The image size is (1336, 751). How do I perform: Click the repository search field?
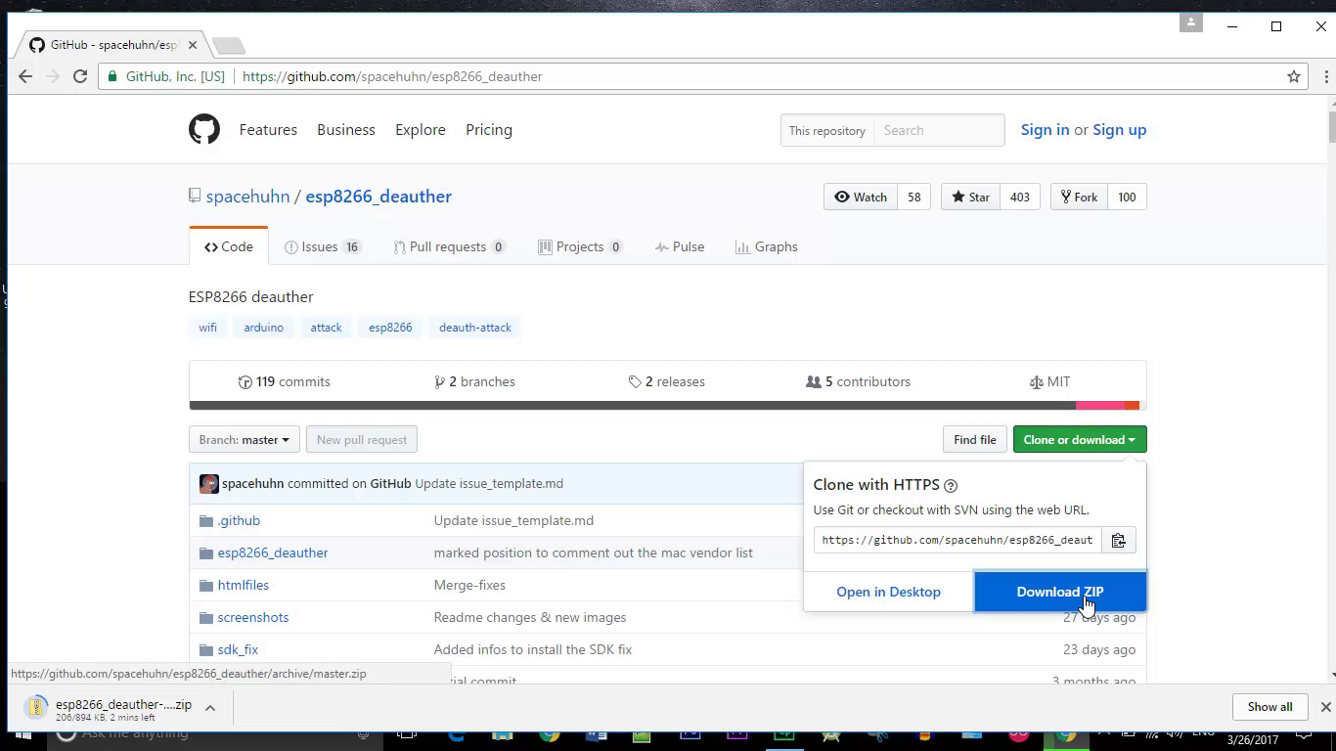pos(939,130)
